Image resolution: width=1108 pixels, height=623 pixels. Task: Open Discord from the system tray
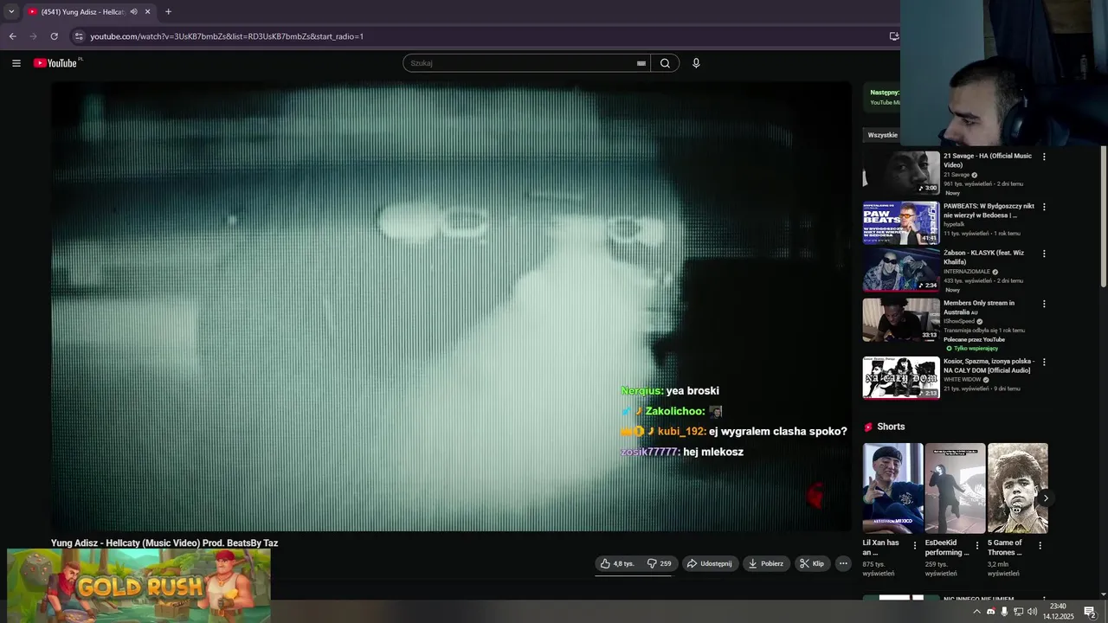[991, 612]
